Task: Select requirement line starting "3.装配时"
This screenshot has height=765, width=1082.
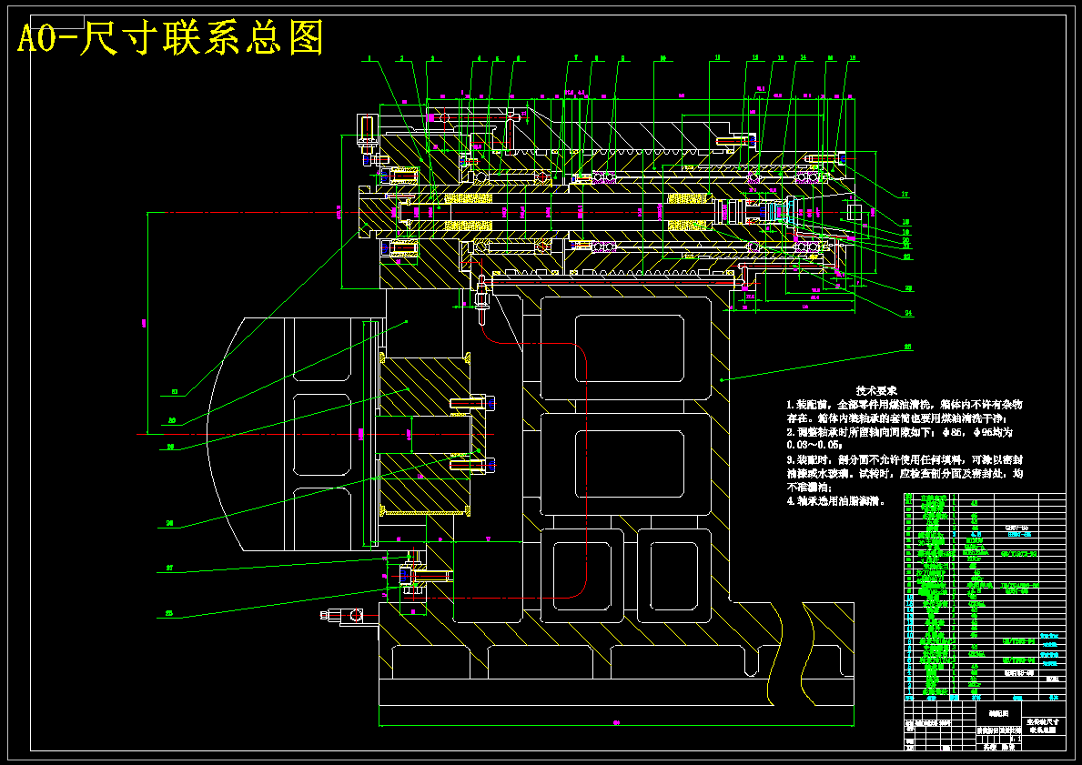Action: pyautogui.click(x=905, y=459)
